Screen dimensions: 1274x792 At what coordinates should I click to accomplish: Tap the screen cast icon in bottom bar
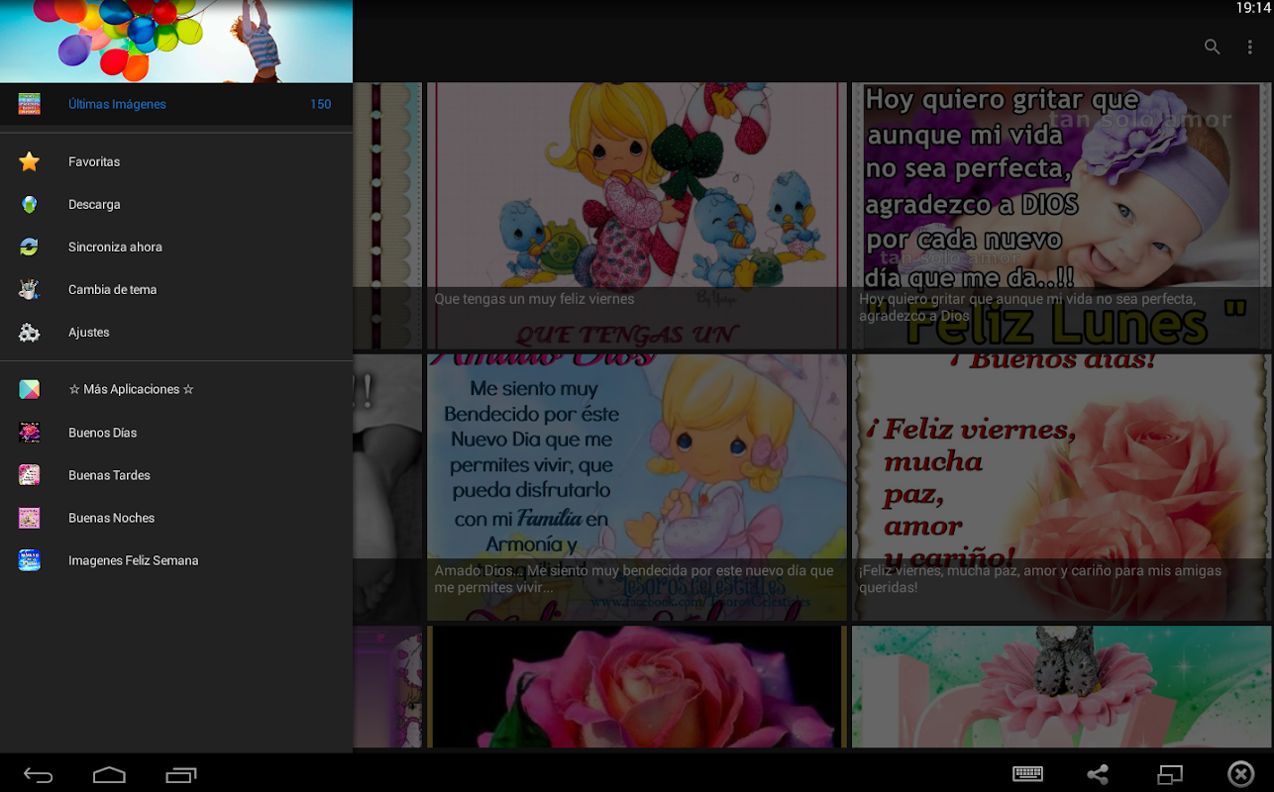pyautogui.click(x=1170, y=774)
